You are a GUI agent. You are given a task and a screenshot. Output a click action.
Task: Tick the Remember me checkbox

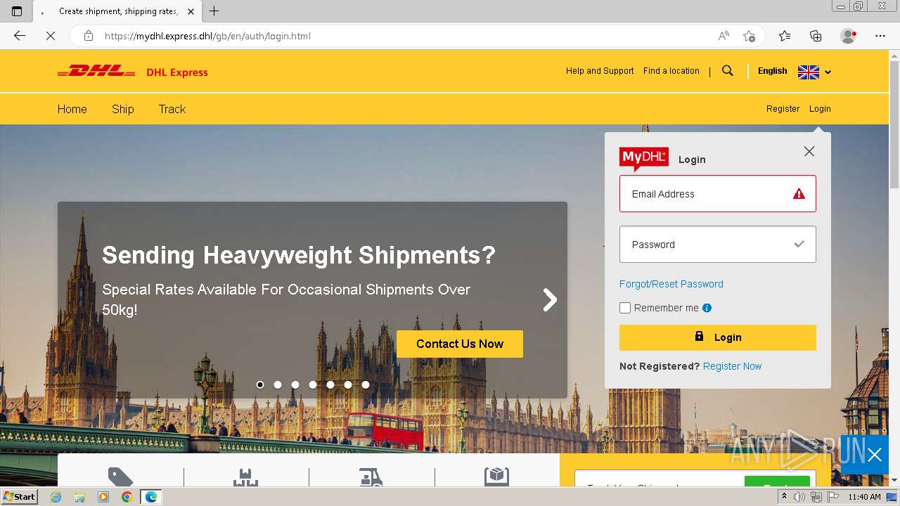pyautogui.click(x=625, y=308)
